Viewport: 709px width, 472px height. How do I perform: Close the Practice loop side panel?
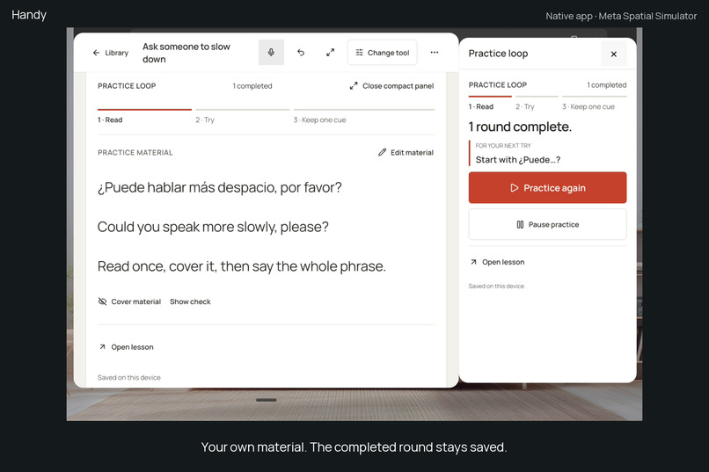pyautogui.click(x=614, y=54)
